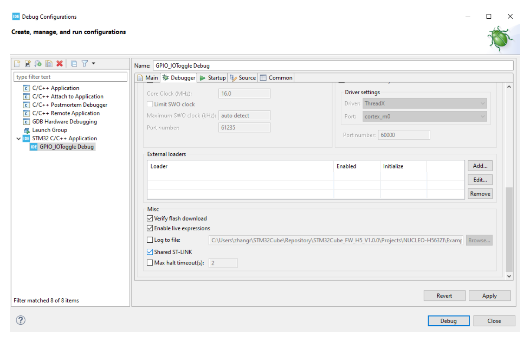Screen dimensions: 530x340
Task: Click the Launch Group icon
Action: (x=26, y=130)
